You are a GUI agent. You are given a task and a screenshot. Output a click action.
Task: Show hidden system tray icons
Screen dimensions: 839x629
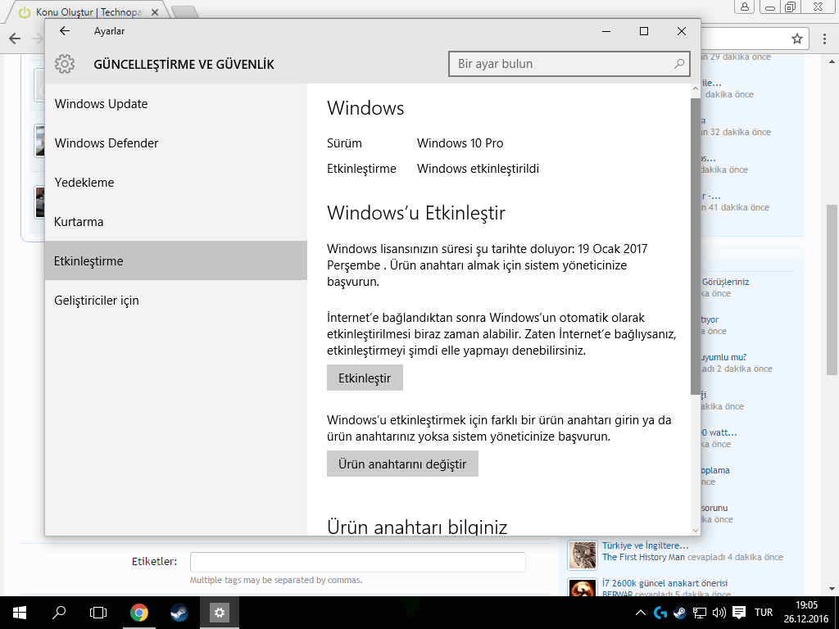click(x=640, y=613)
